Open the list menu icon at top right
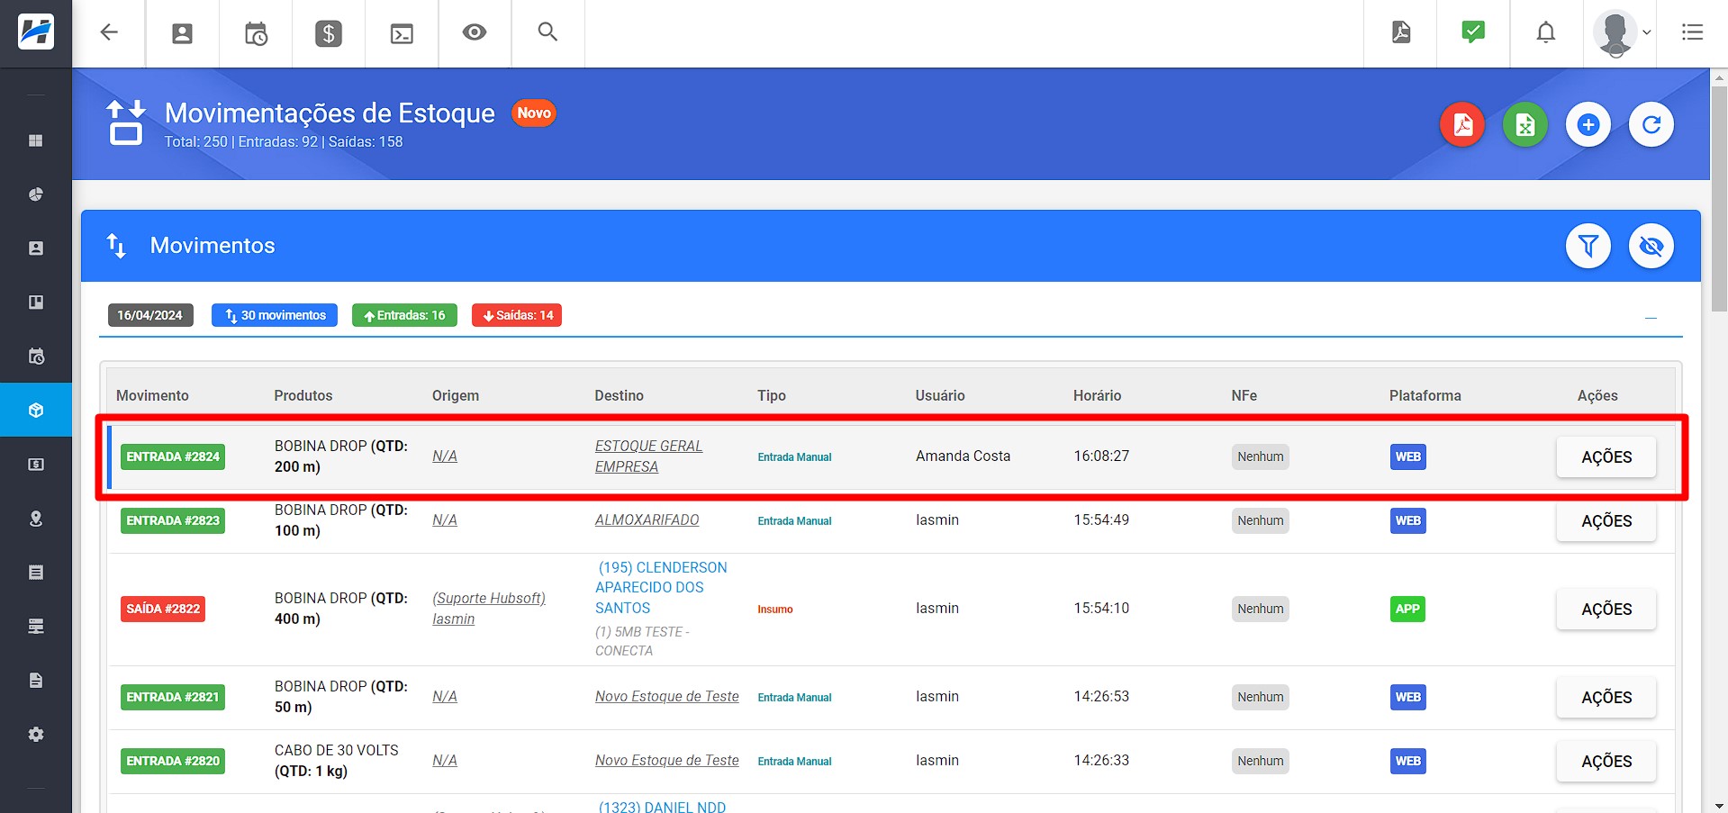 (x=1693, y=32)
